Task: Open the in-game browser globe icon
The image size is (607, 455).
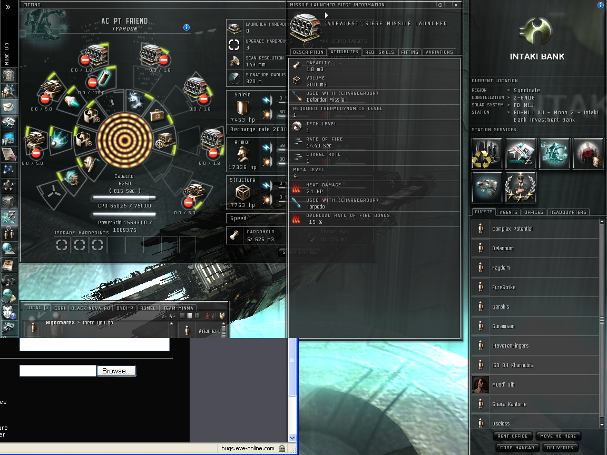Action: [8, 249]
